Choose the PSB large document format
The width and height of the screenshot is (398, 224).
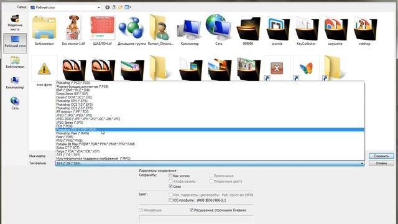tap(210, 86)
